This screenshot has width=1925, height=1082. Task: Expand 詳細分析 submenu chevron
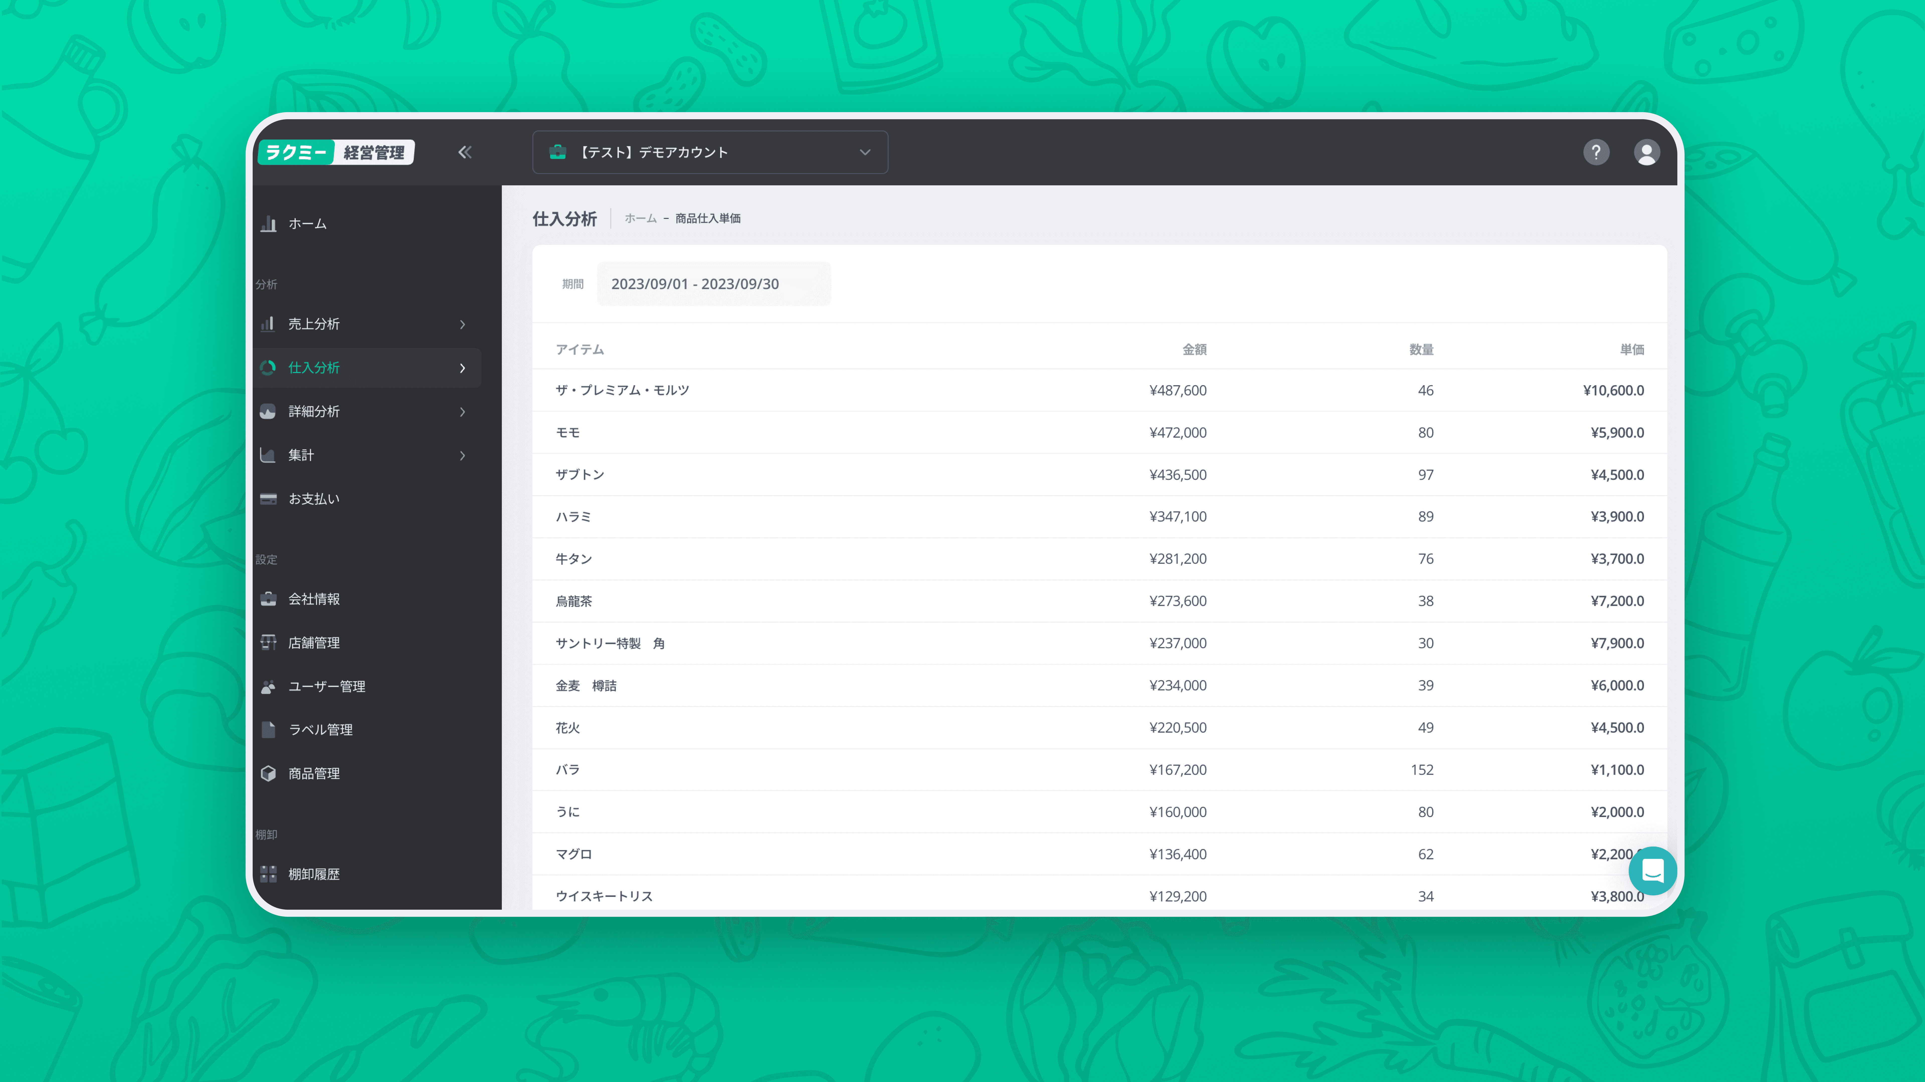pyautogui.click(x=462, y=412)
